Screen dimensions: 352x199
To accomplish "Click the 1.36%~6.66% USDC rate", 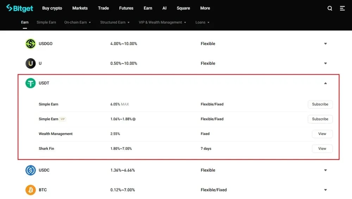I will [x=122, y=170].
